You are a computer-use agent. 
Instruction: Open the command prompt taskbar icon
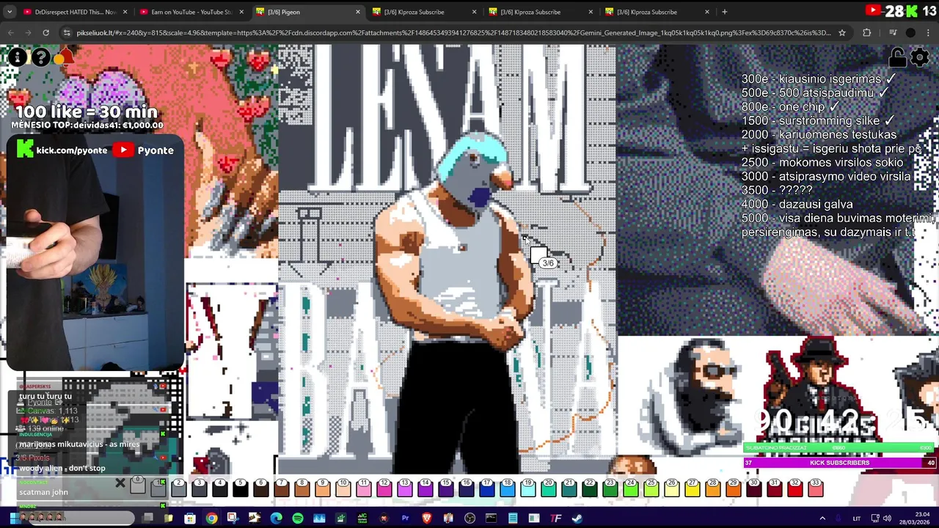click(x=491, y=518)
